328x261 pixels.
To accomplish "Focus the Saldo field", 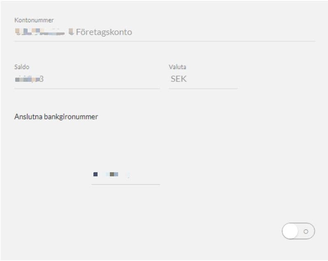I will coord(87,79).
